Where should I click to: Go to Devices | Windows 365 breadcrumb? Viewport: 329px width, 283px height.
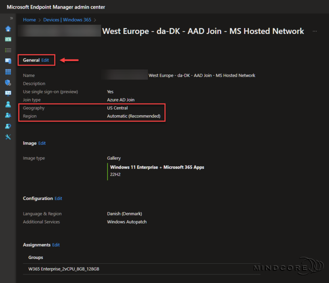[67, 20]
